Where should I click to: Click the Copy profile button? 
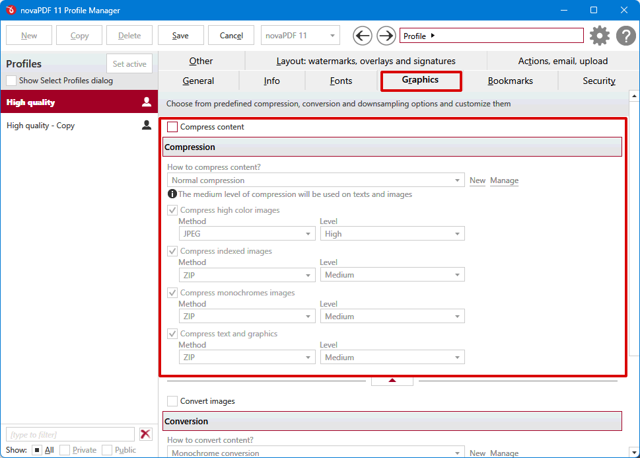pyautogui.click(x=79, y=36)
